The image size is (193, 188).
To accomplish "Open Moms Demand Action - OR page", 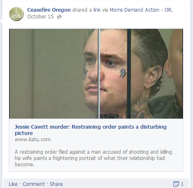I will coord(141,10).
